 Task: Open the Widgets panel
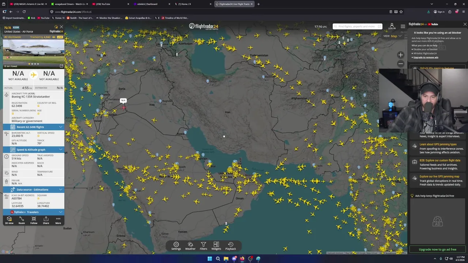click(x=216, y=246)
